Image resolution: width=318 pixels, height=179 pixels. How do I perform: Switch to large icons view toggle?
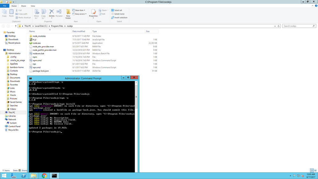315,170
